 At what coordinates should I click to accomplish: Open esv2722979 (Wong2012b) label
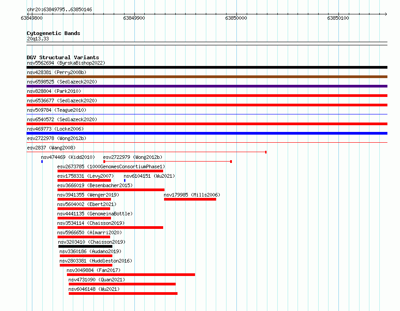133,157
